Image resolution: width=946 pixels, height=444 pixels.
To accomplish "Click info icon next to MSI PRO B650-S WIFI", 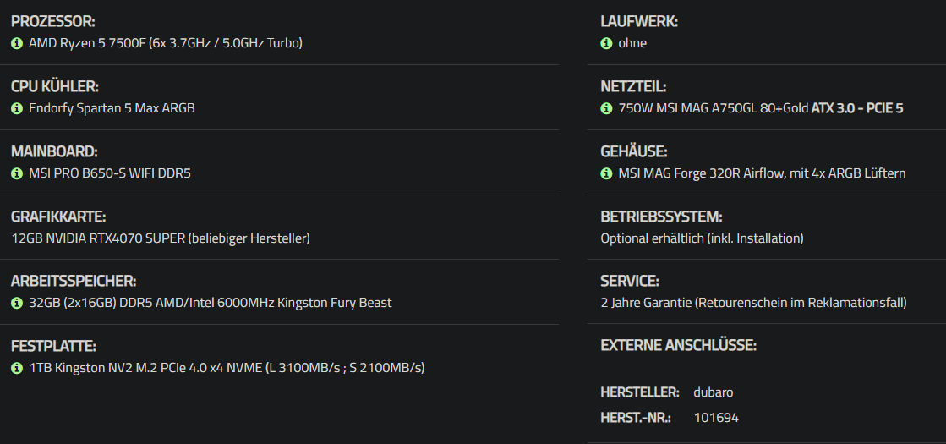I will tap(17, 173).
